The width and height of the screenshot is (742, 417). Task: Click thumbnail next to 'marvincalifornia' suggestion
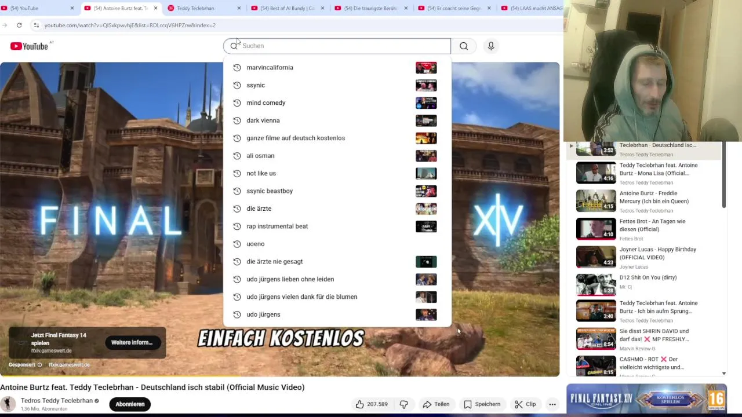tap(426, 68)
